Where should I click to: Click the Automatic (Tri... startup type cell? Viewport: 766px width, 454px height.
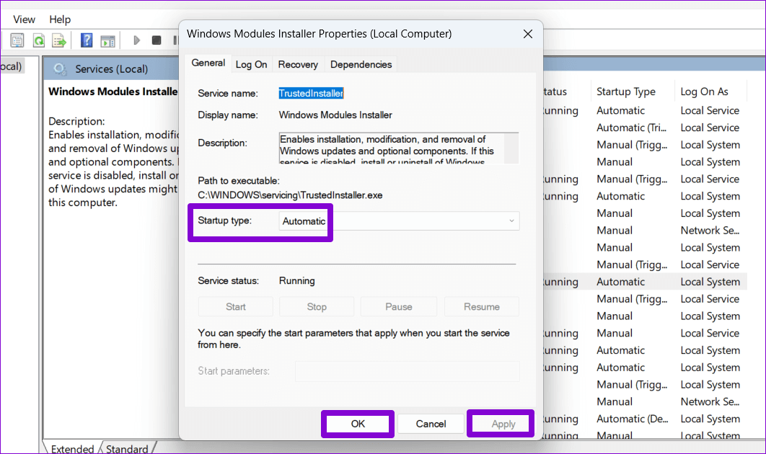pyautogui.click(x=631, y=128)
